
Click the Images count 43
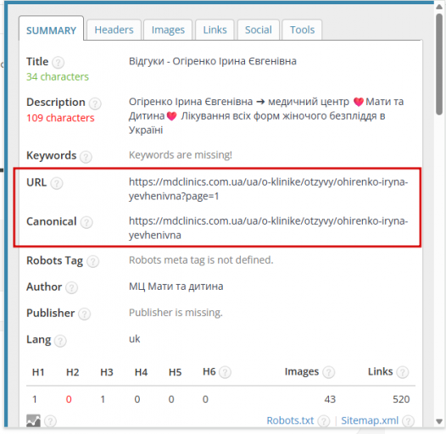click(x=330, y=399)
